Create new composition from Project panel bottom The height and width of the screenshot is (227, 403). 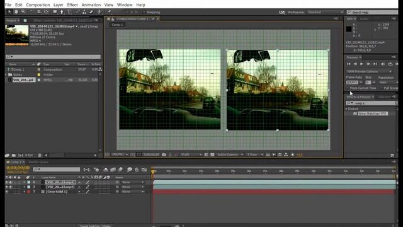(21, 155)
